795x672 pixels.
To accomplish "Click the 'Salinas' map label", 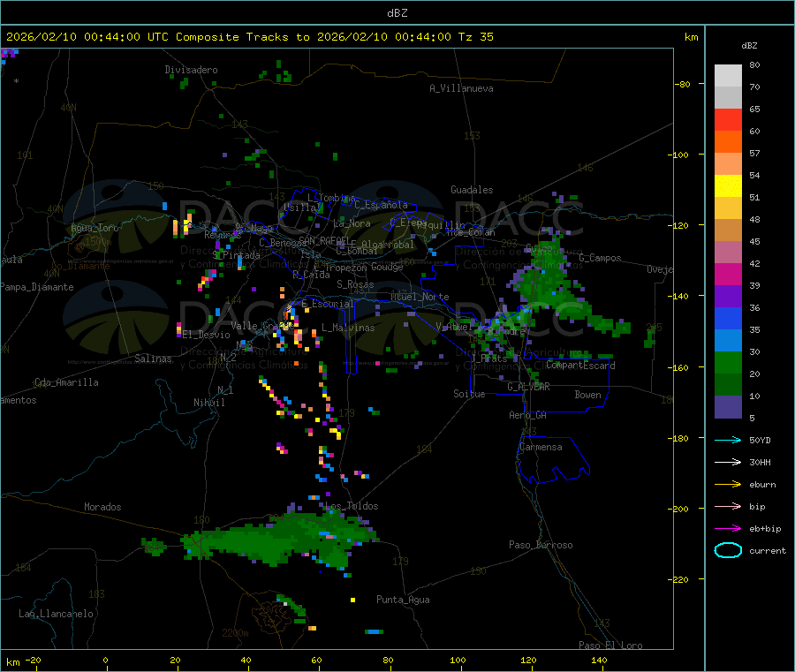I will 153,359.
